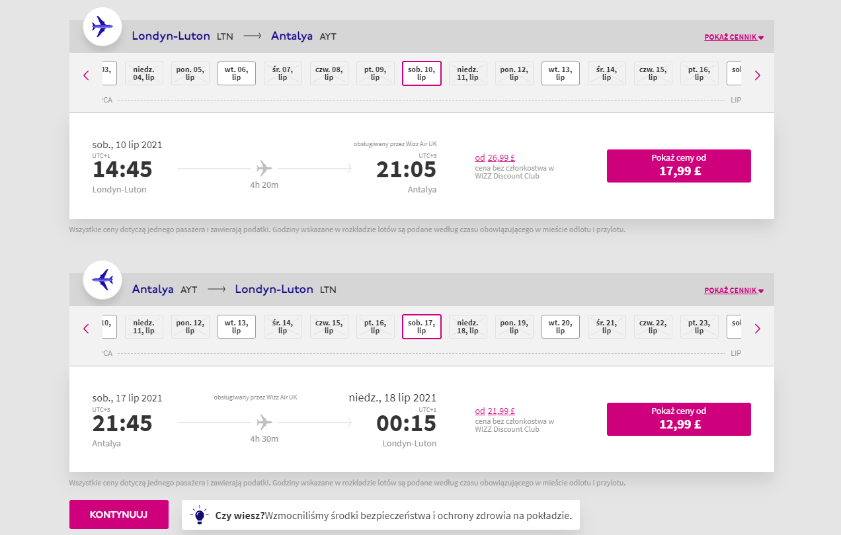The width and height of the screenshot is (841, 535).
Task: Select outbound date sob. 10, lip
Action: click(x=421, y=73)
